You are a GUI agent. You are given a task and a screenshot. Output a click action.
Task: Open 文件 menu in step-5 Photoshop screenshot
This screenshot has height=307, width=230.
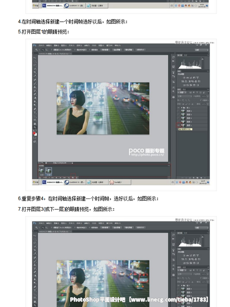coord(41,45)
